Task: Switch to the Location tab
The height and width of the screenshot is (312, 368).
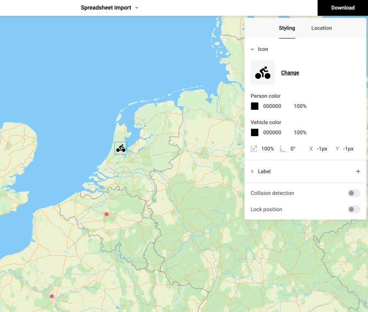Action: click(321, 28)
